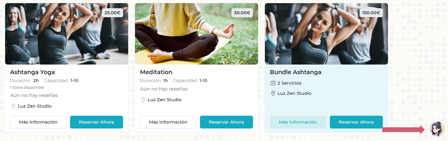Open Más información for Ashtanga Yoga
The height and width of the screenshot is (141, 448).
click(x=38, y=122)
